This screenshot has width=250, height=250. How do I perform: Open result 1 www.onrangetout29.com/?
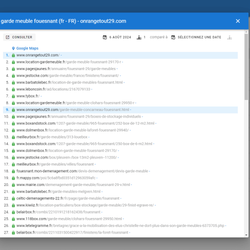[x=38, y=55]
